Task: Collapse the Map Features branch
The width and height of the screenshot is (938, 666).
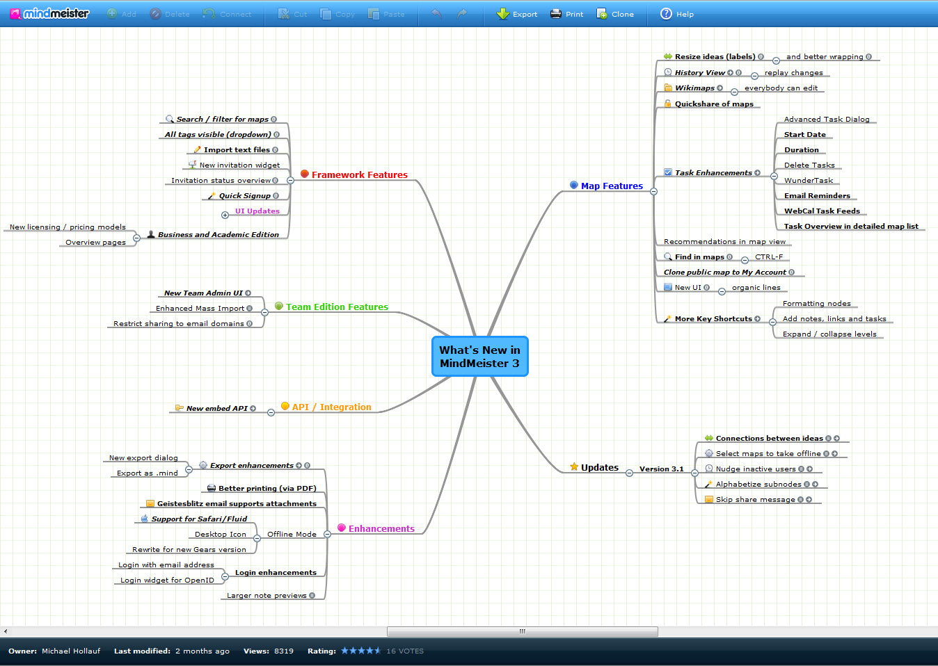Action: click(654, 192)
